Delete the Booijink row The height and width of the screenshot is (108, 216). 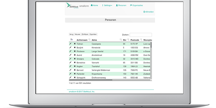pos(75,48)
